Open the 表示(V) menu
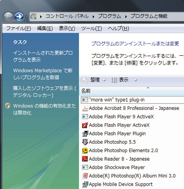 67,29
